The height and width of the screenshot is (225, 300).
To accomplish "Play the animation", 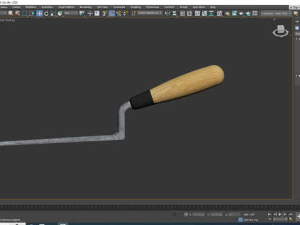I will pyautogui.click(x=280, y=214).
